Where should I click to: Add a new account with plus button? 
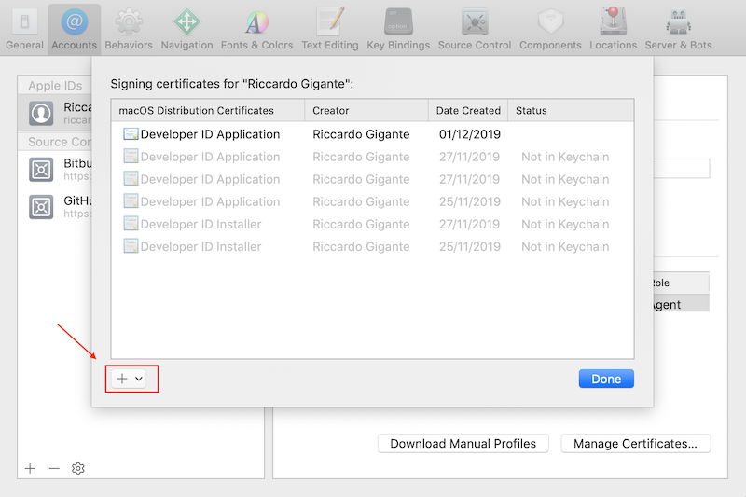coord(30,468)
